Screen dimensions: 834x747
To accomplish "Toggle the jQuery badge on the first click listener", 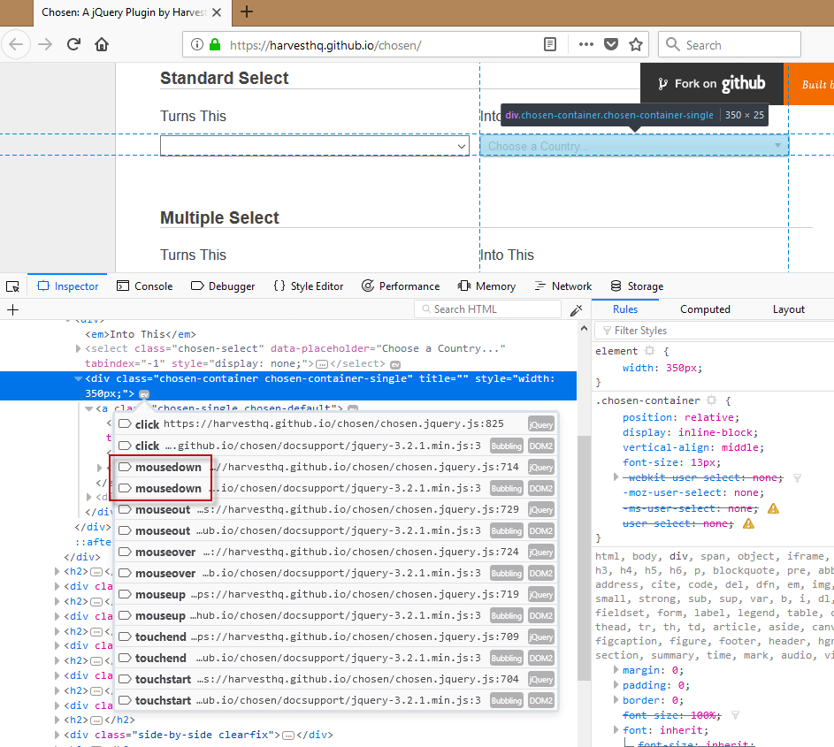I will 540,424.
